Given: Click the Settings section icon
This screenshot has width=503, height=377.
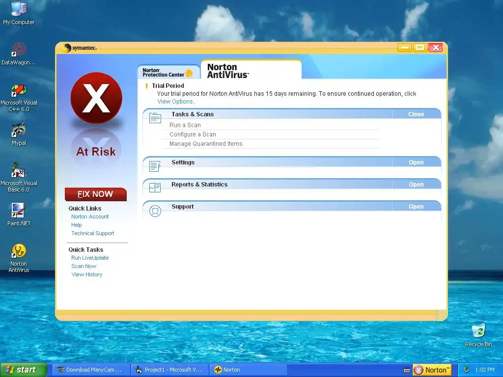Looking at the screenshot, I should (155, 166).
